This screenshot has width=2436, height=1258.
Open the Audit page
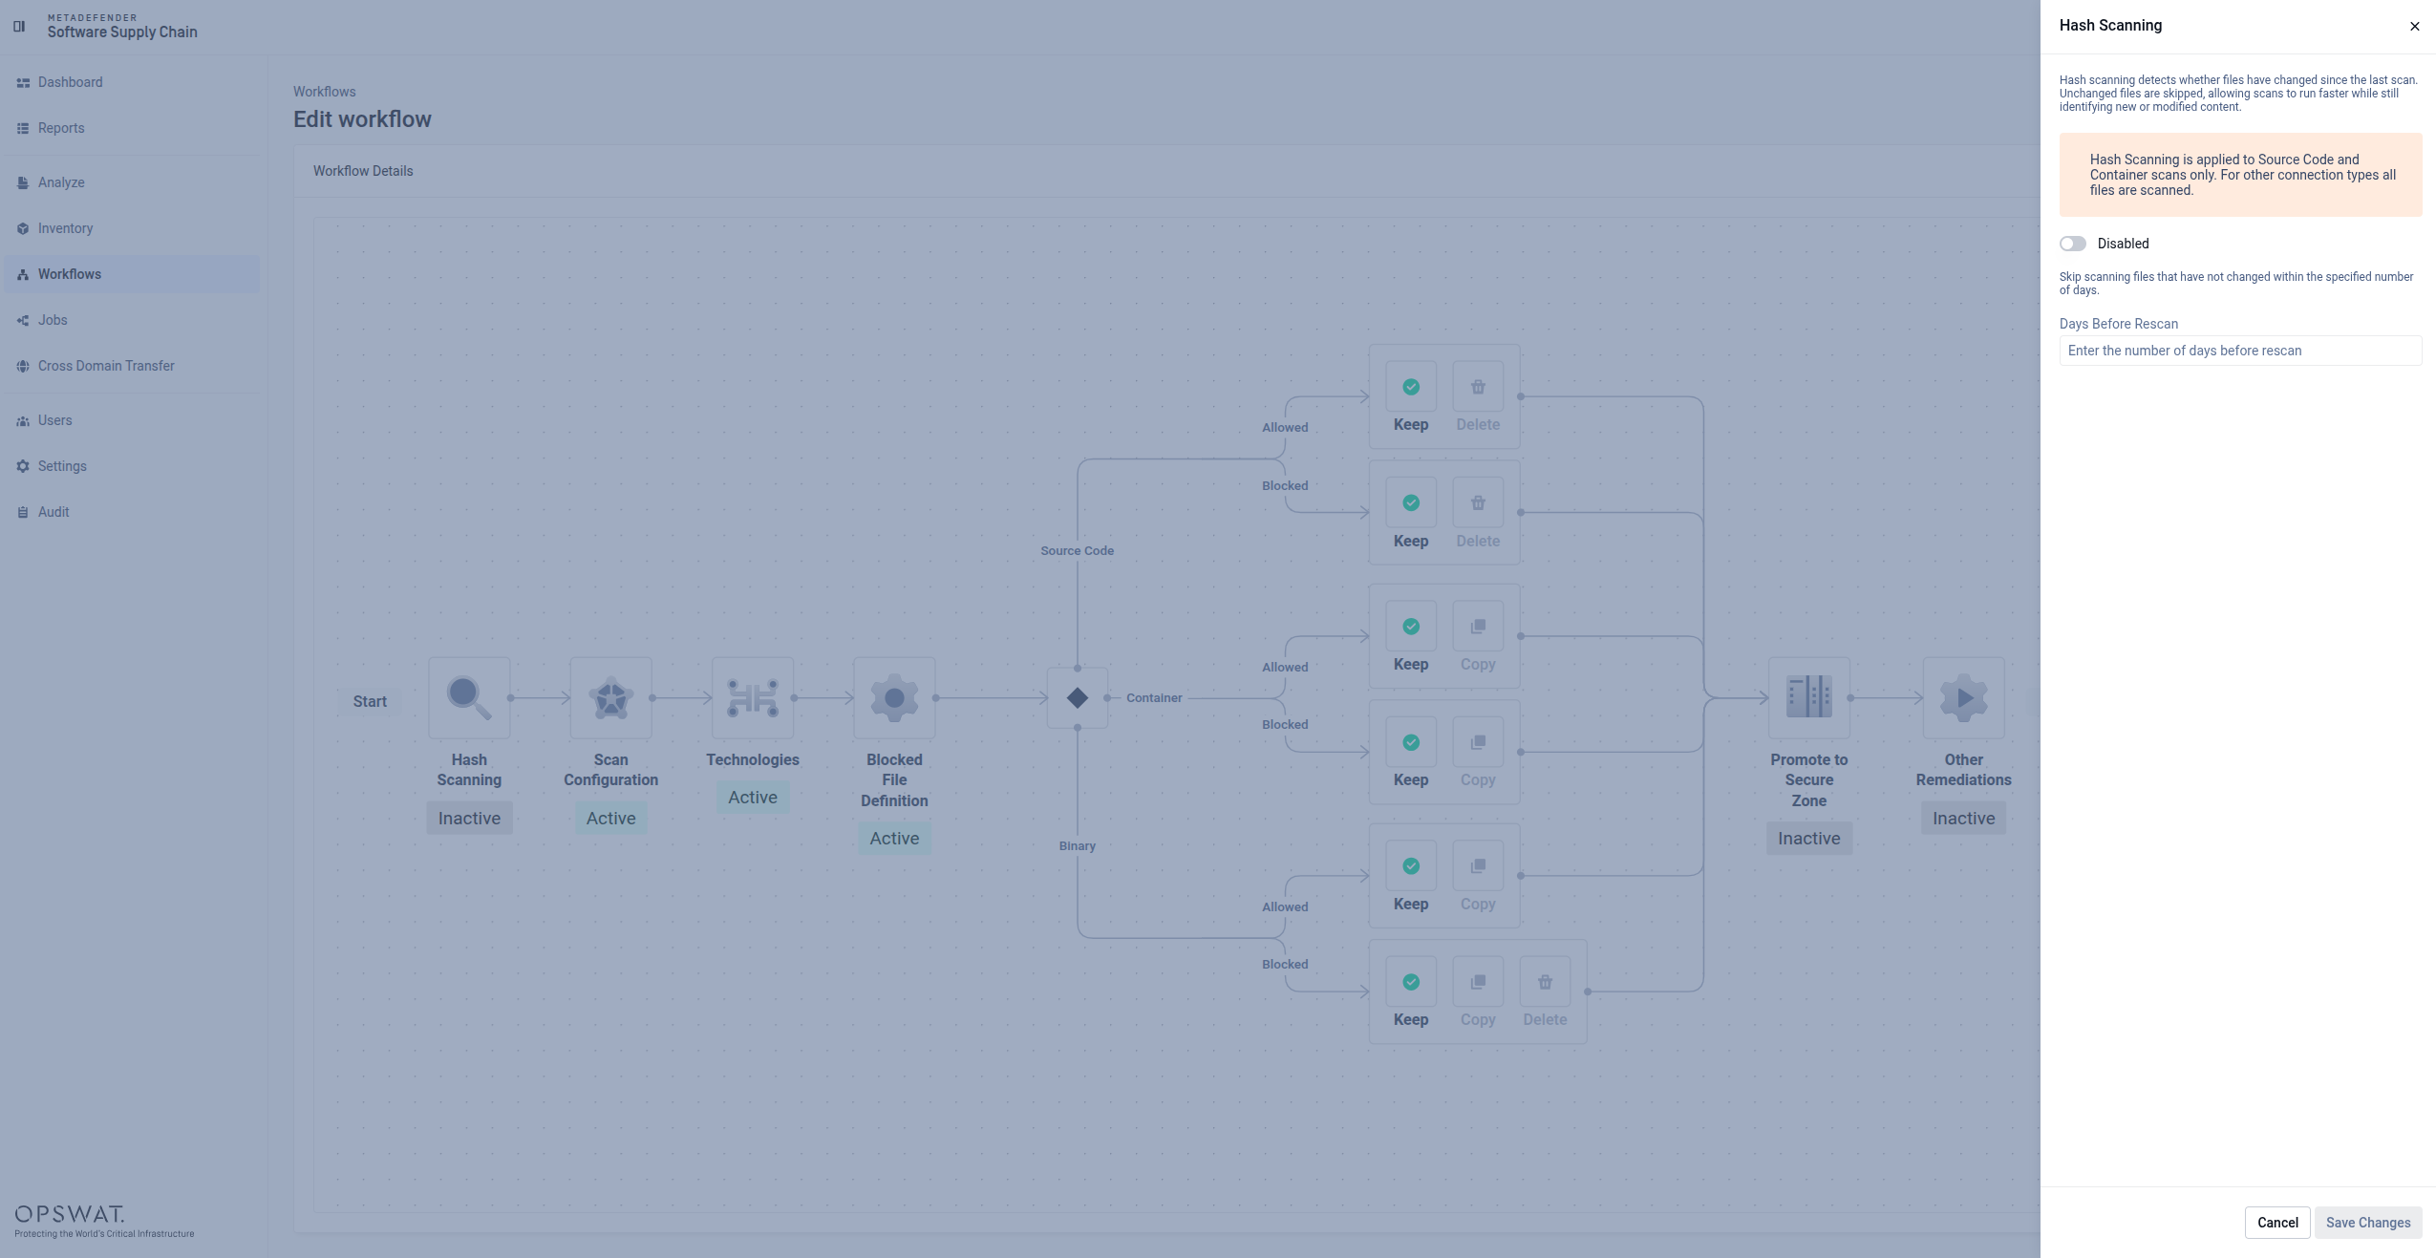pyautogui.click(x=132, y=512)
